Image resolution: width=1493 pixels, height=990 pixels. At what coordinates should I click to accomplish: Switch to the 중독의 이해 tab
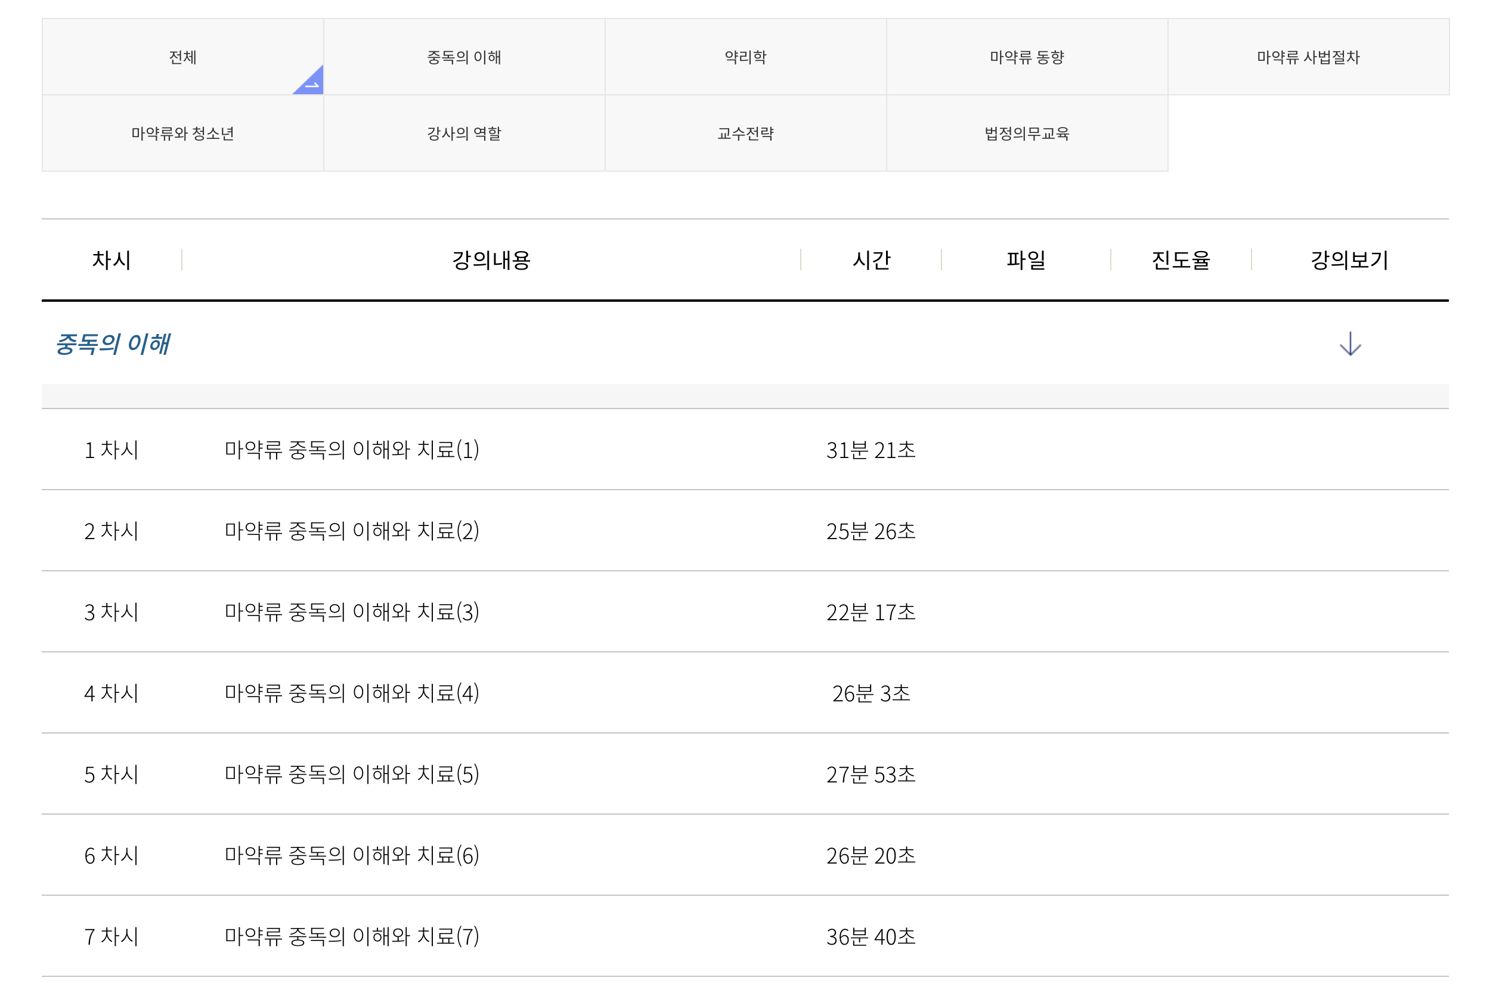click(x=464, y=57)
